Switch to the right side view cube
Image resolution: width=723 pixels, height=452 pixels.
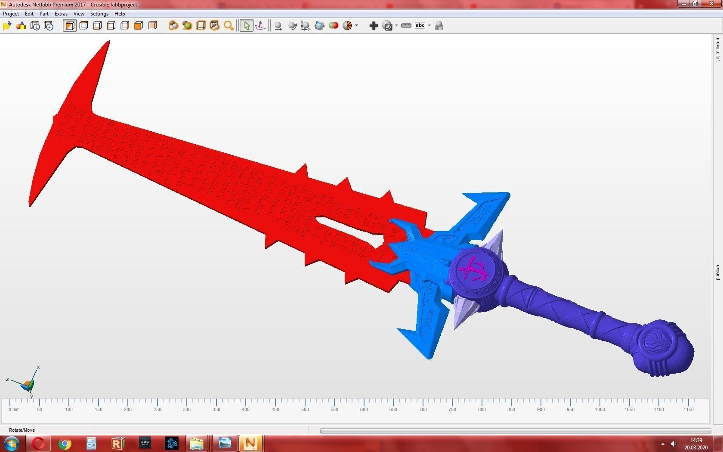(x=125, y=26)
